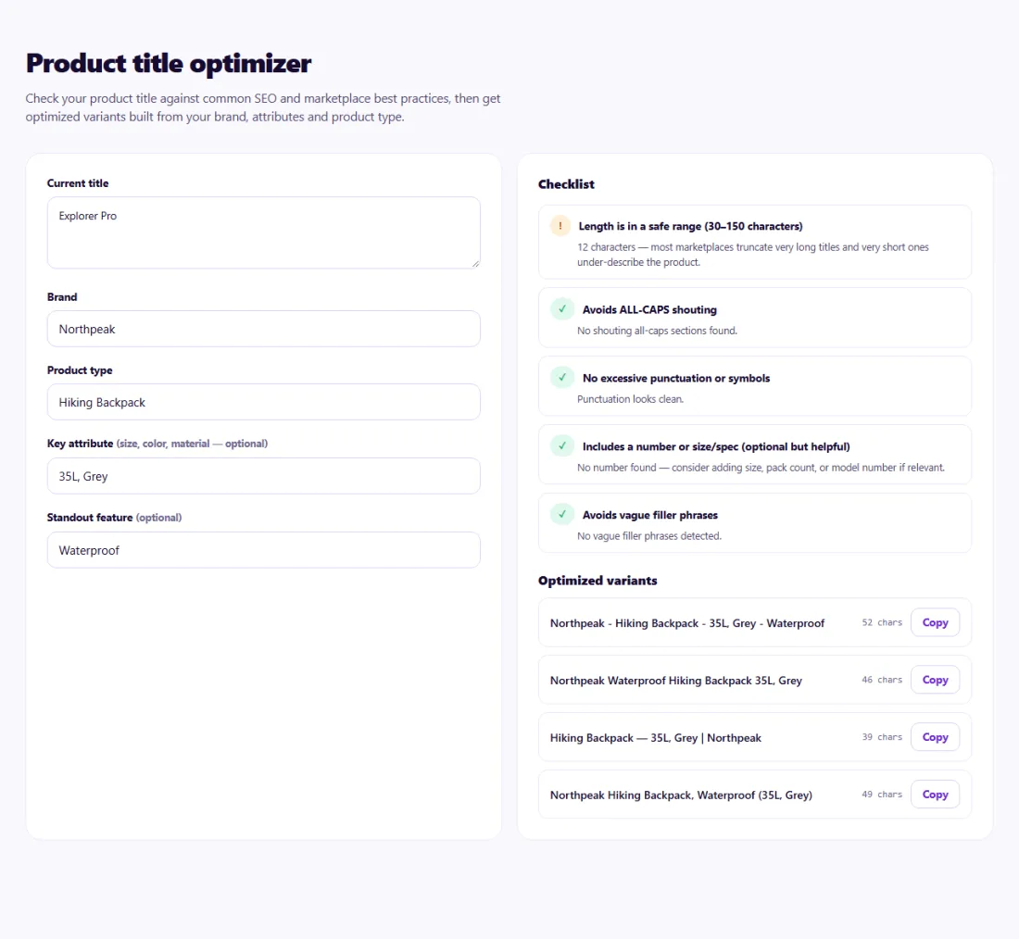Click 'Avoids ALL-CAPS shouting' heading

click(x=649, y=310)
